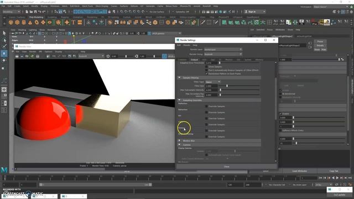The width and height of the screenshot is (354, 199).
Task: Click the Max Subsample Intensity slider handle
Action: (x=220, y=90)
